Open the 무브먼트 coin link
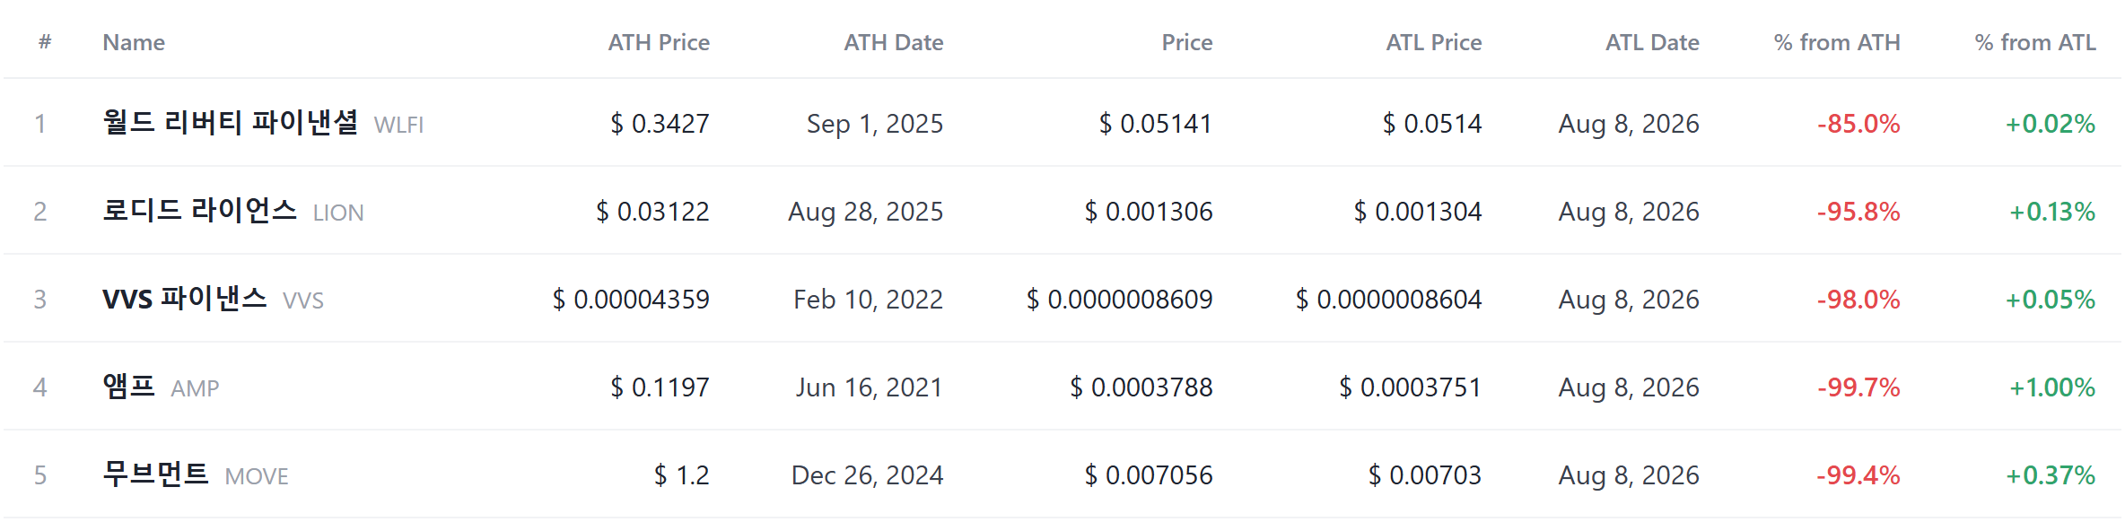2125x522 pixels. (155, 474)
